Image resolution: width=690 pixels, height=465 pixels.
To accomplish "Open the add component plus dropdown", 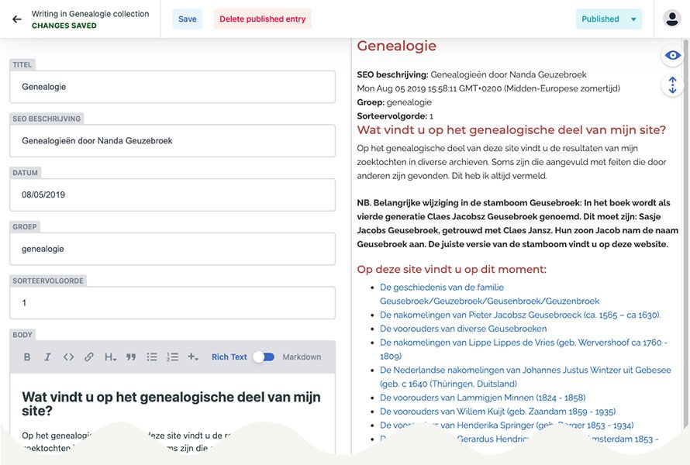I will pyautogui.click(x=193, y=356).
